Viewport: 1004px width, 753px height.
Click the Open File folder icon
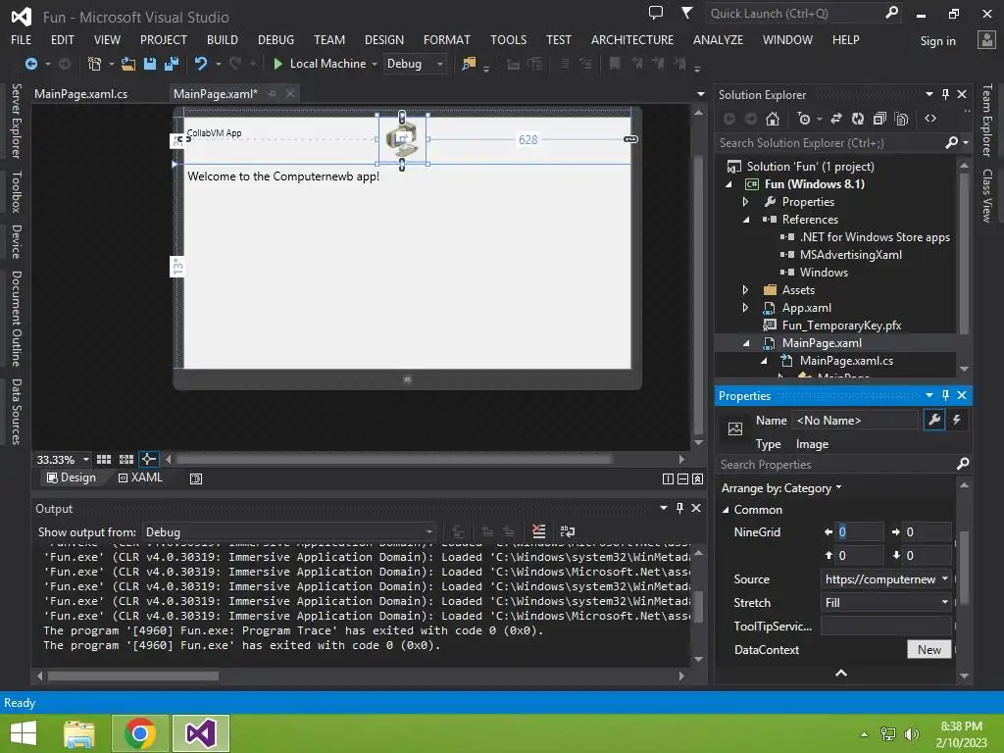(128, 64)
